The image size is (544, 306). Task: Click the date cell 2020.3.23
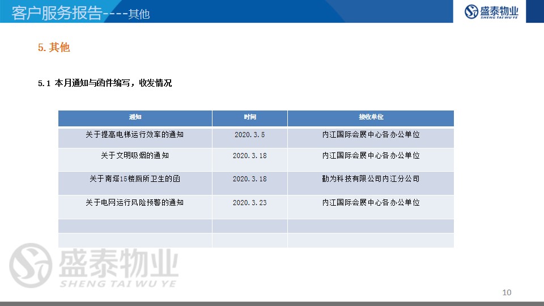pyautogui.click(x=250, y=203)
